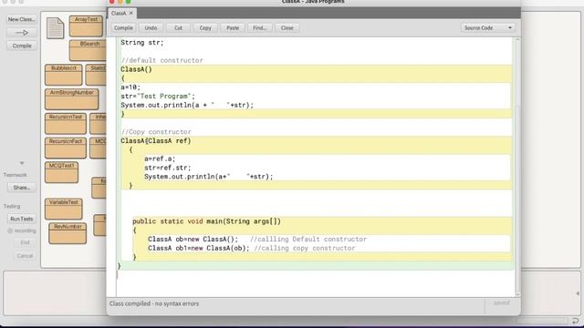The image size is (584, 328).
Task: Select the VariableTest class box
Action: [x=64, y=209]
